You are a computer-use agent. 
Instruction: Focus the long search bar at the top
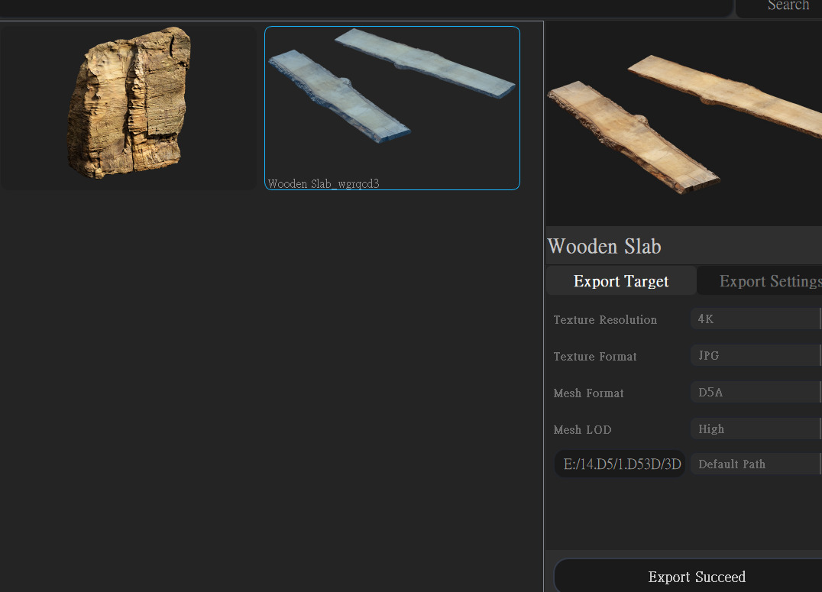point(366,8)
